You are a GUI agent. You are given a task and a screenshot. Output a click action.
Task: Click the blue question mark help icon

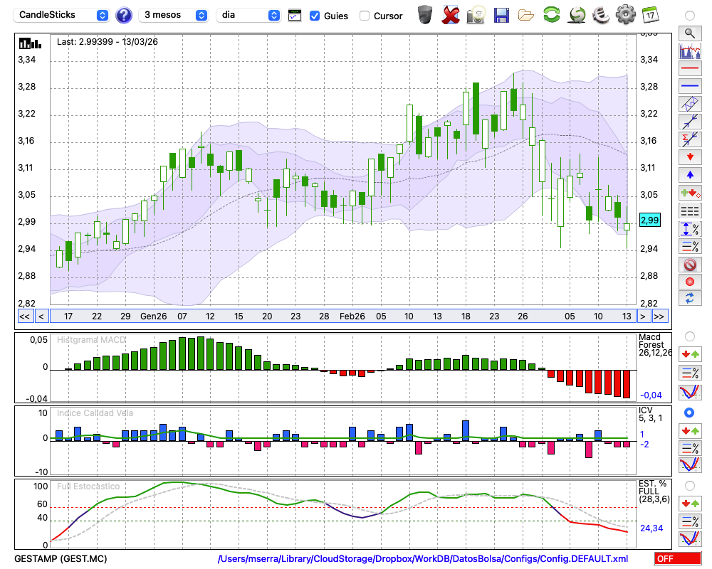[x=124, y=15]
